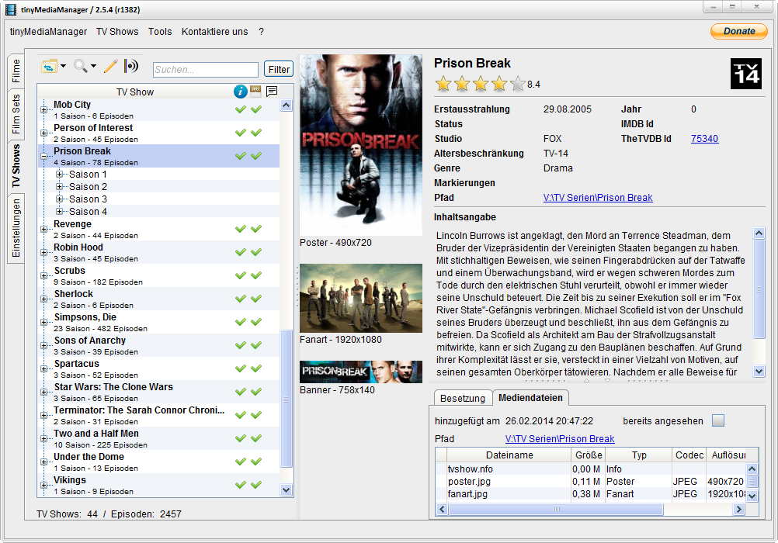The height and width of the screenshot is (543, 778).
Task: Click the images checkmark in Simpsons, Die row
Action: coord(256,323)
